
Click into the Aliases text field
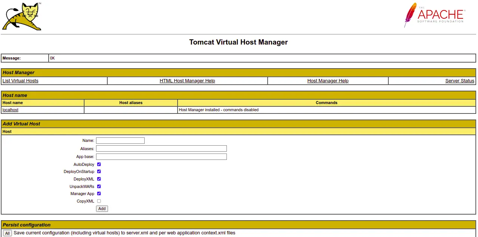(161, 149)
